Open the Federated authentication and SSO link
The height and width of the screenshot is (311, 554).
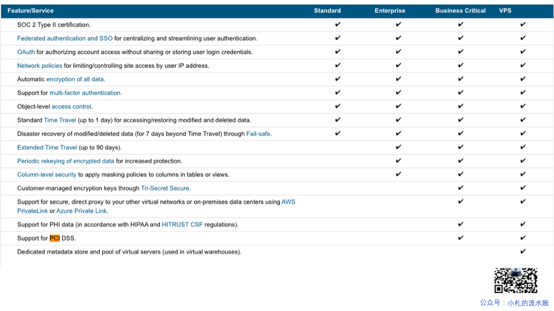(x=65, y=39)
